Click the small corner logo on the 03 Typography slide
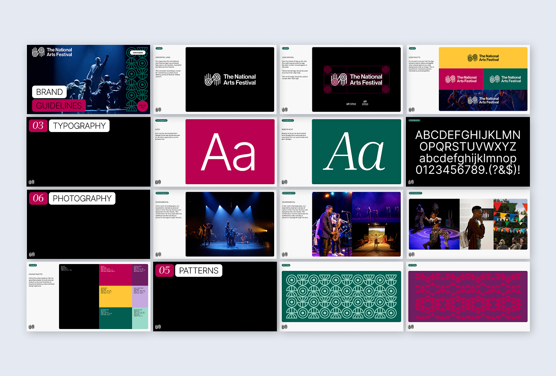This screenshot has height=376, width=556. [32, 182]
